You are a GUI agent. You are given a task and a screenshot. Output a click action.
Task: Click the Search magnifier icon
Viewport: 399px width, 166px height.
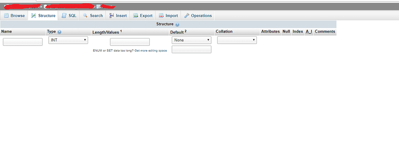(85, 16)
